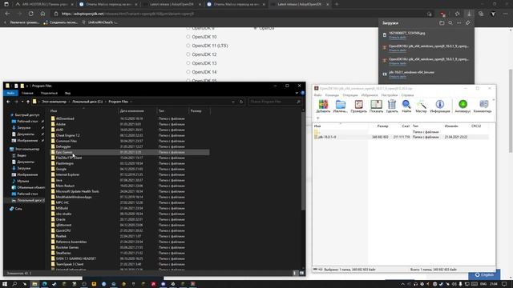Viewport: 513px width, 288px height.
Task: Click WinRAR Извлечь (Extract) toolbar icon
Action: (x=340, y=106)
